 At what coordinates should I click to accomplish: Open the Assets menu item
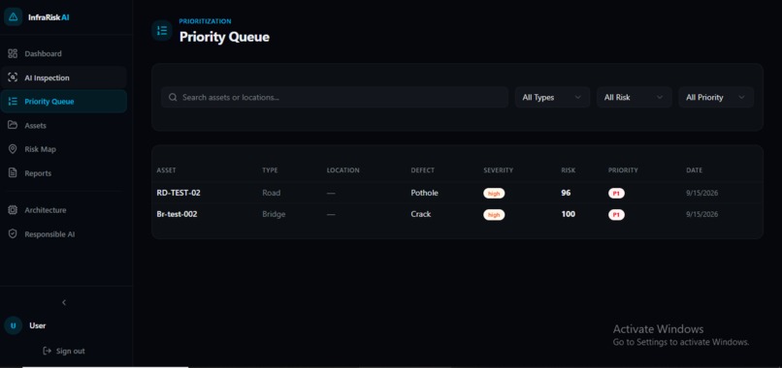pos(64,126)
